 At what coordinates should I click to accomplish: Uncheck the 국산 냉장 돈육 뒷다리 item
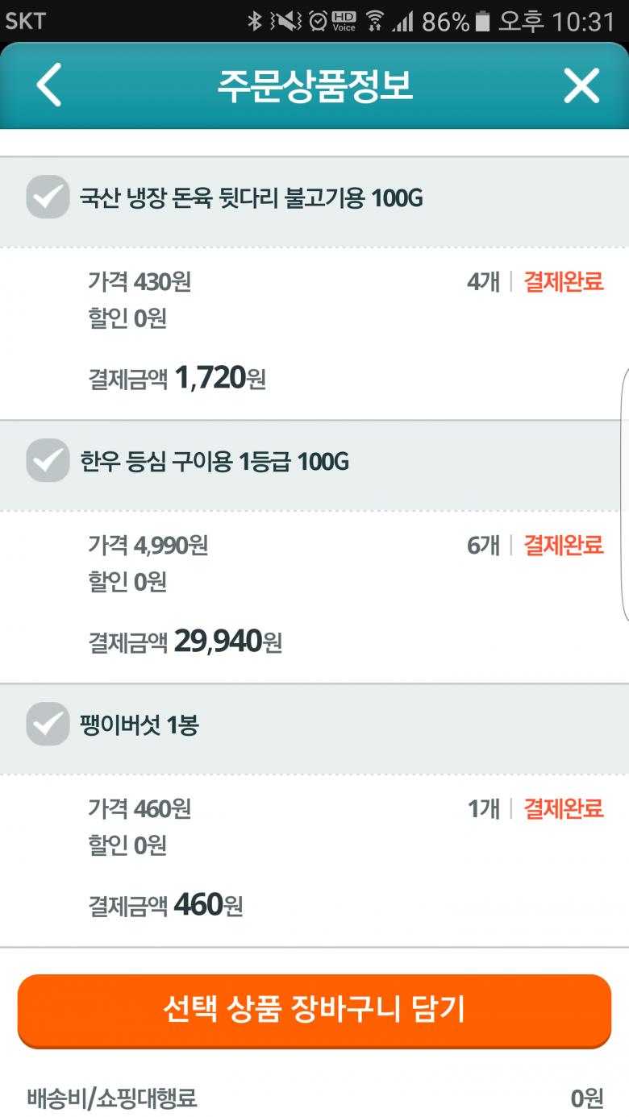[48, 197]
